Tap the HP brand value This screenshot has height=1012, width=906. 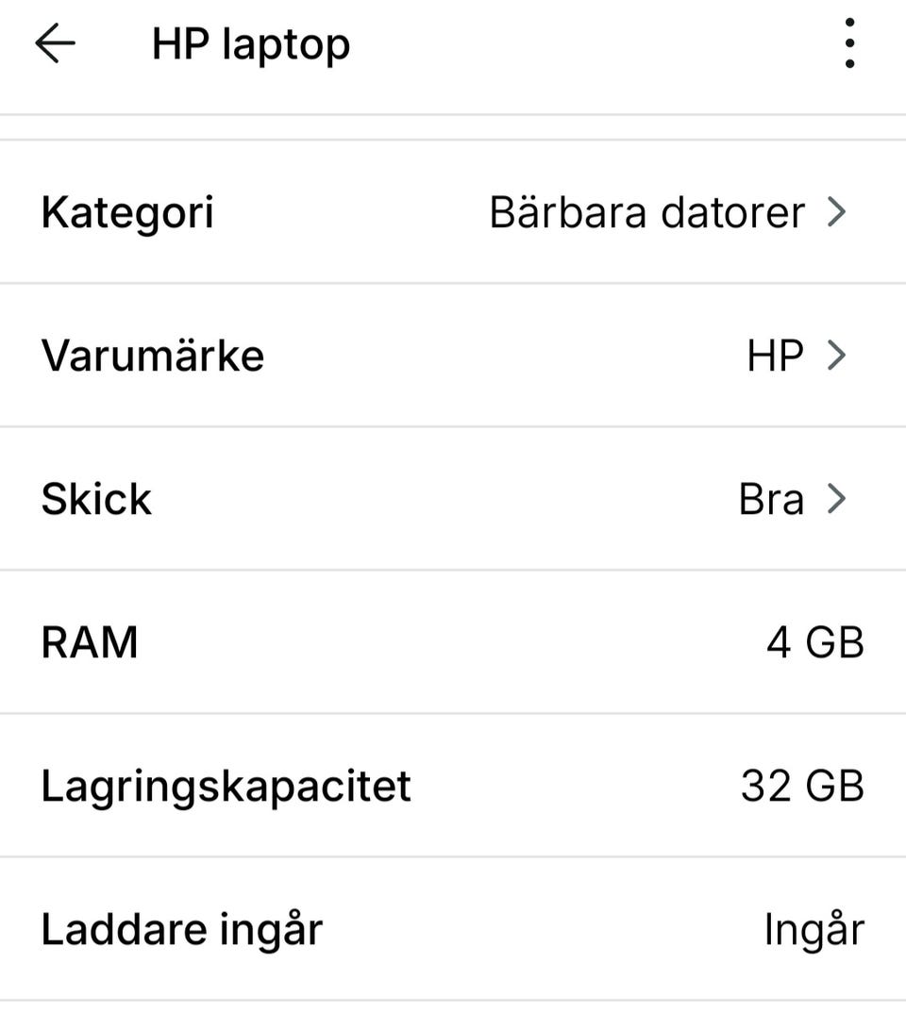pos(775,356)
